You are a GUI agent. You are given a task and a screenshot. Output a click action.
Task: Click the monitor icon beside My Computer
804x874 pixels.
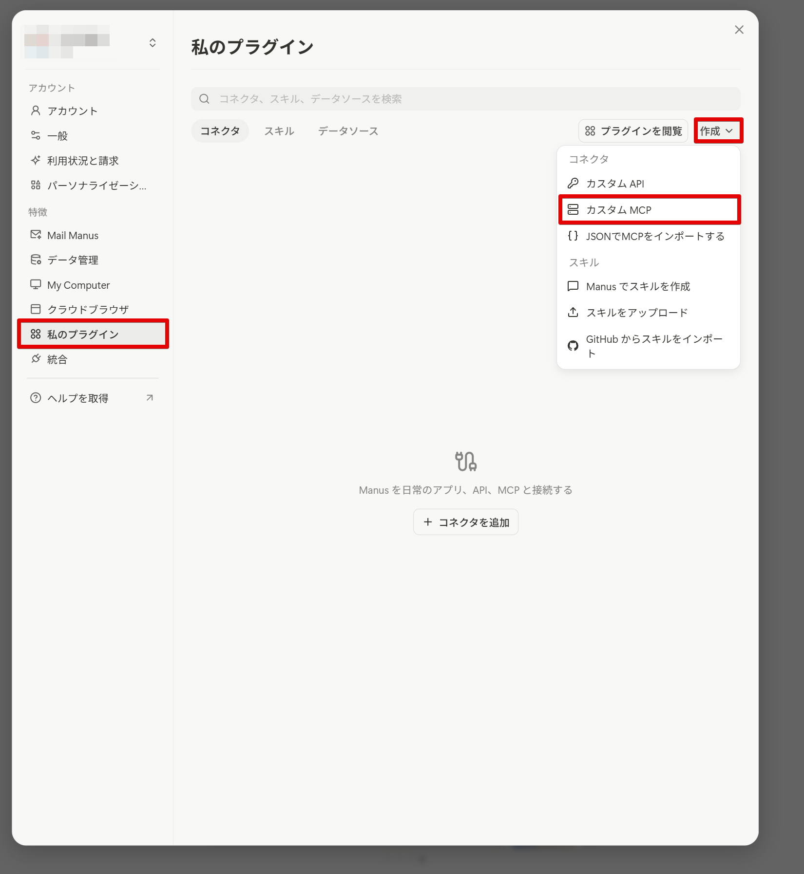pos(36,284)
